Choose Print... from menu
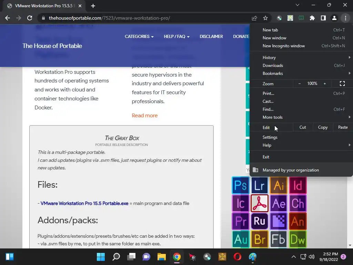Screen dimensions: 353x265 [301, 93]
